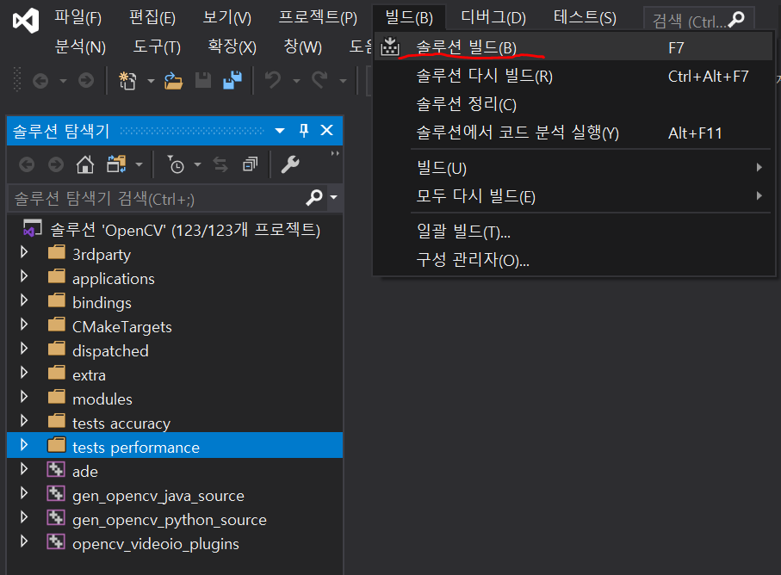This screenshot has width=781, height=575.
Task: Click the Solution Explorer search magnifier icon
Action: coord(314,198)
